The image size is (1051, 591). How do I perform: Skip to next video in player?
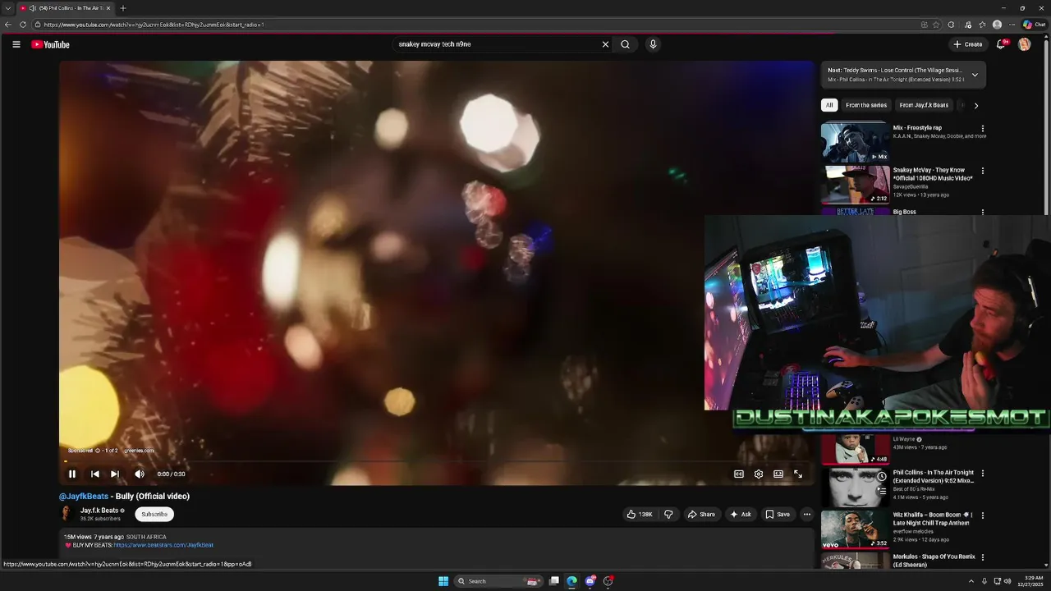click(115, 474)
